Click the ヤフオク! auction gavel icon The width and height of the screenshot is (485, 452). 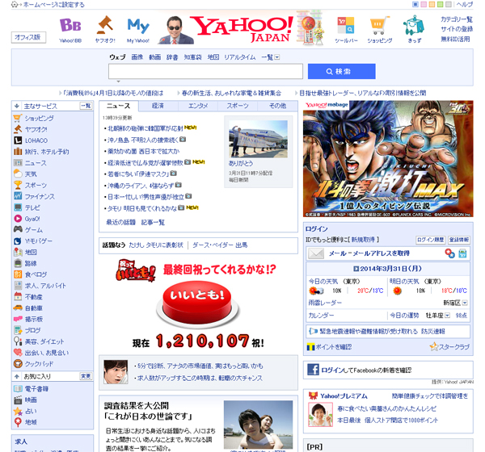coord(104,26)
